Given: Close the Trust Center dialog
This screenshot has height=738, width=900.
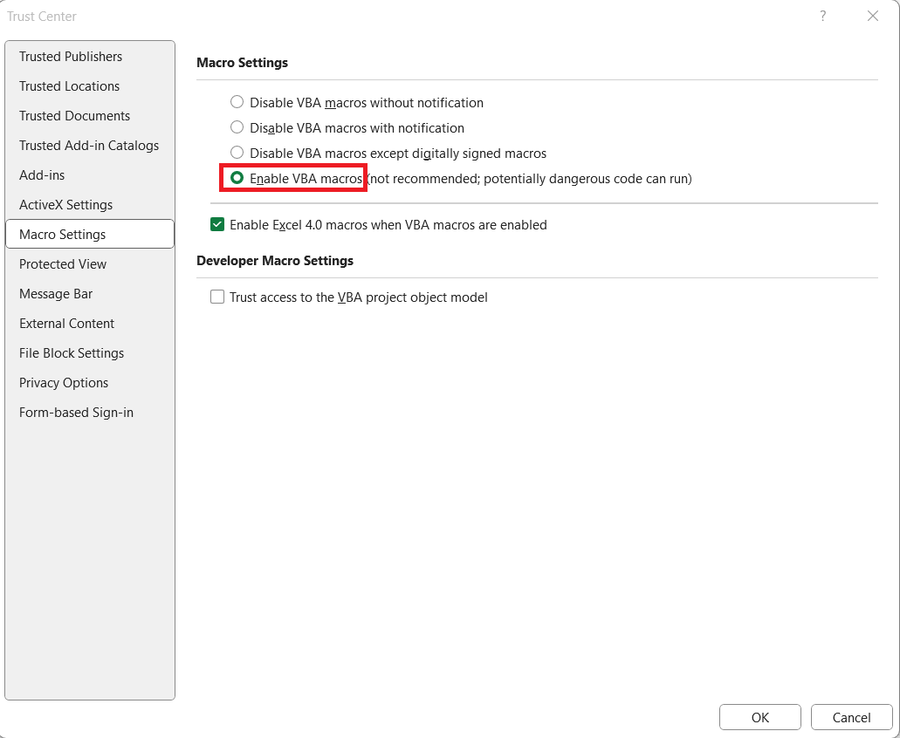Looking at the screenshot, I should click(872, 16).
